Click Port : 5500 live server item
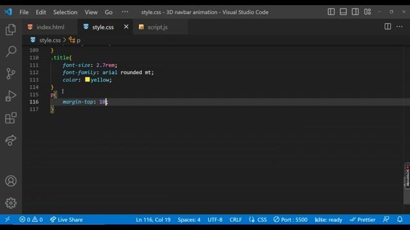Screen dimensions: 410x230 coord(290,220)
